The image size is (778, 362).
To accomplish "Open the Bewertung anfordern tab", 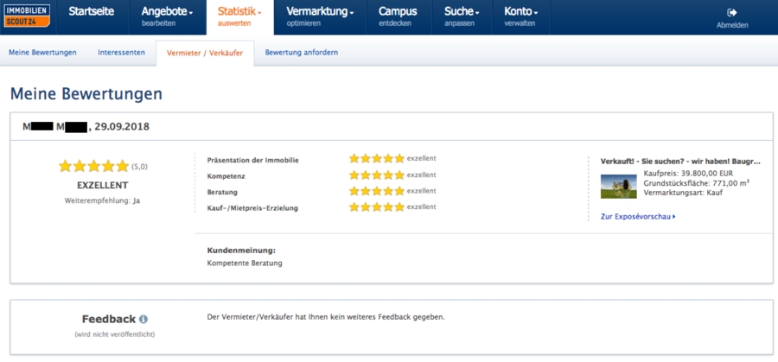I will (x=302, y=52).
